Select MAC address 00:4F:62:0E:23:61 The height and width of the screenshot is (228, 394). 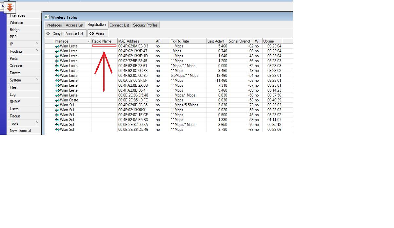coord(133,66)
